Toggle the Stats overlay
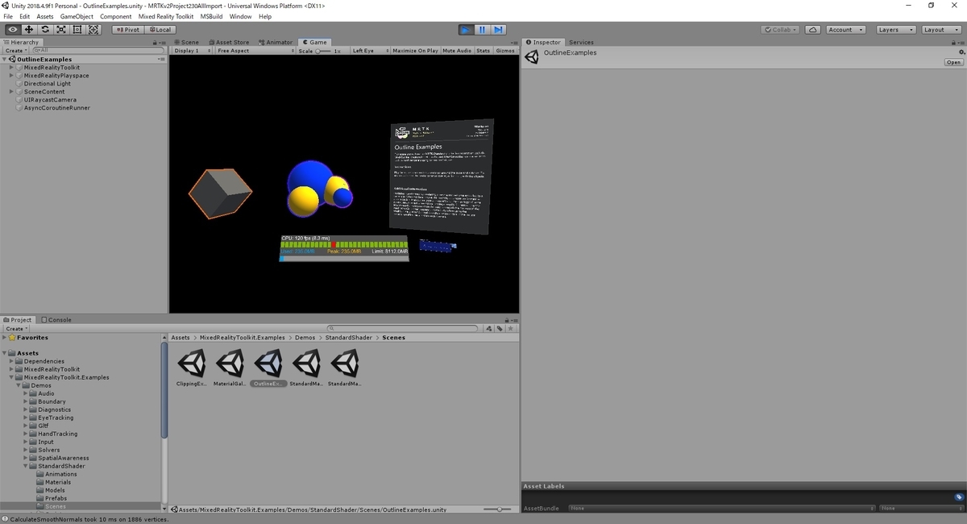Screen dimensions: 967x524 483,51
